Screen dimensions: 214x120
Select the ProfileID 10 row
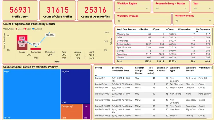pos(153,84)
